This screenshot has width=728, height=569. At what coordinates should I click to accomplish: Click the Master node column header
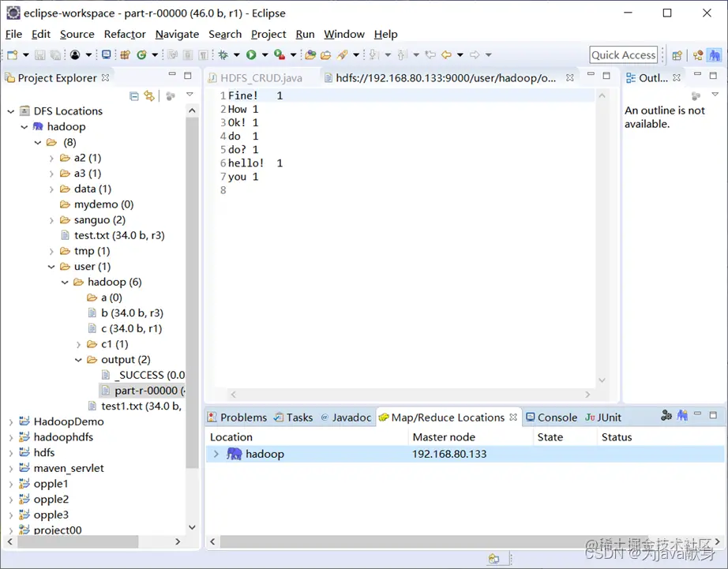444,437
